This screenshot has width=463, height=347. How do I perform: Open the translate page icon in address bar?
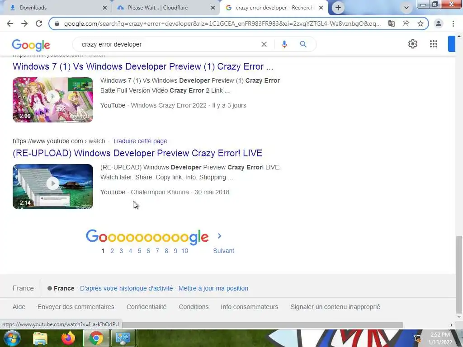(x=391, y=23)
